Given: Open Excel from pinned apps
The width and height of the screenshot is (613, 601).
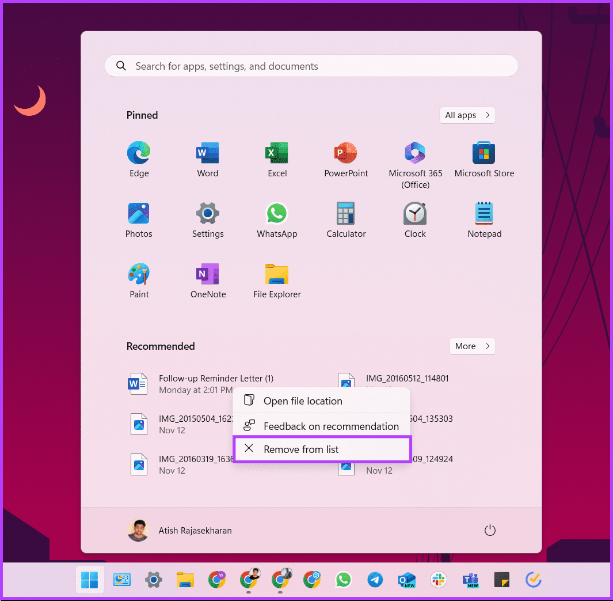Looking at the screenshot, I should coord(277,160).
